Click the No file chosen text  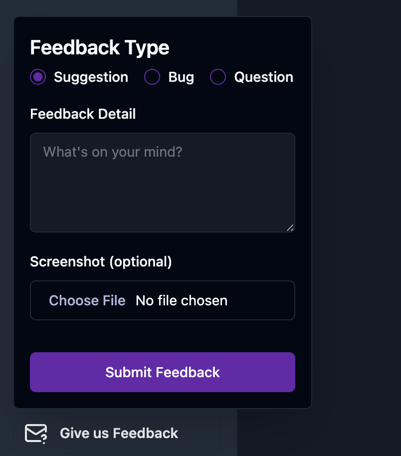click(181, 300)
